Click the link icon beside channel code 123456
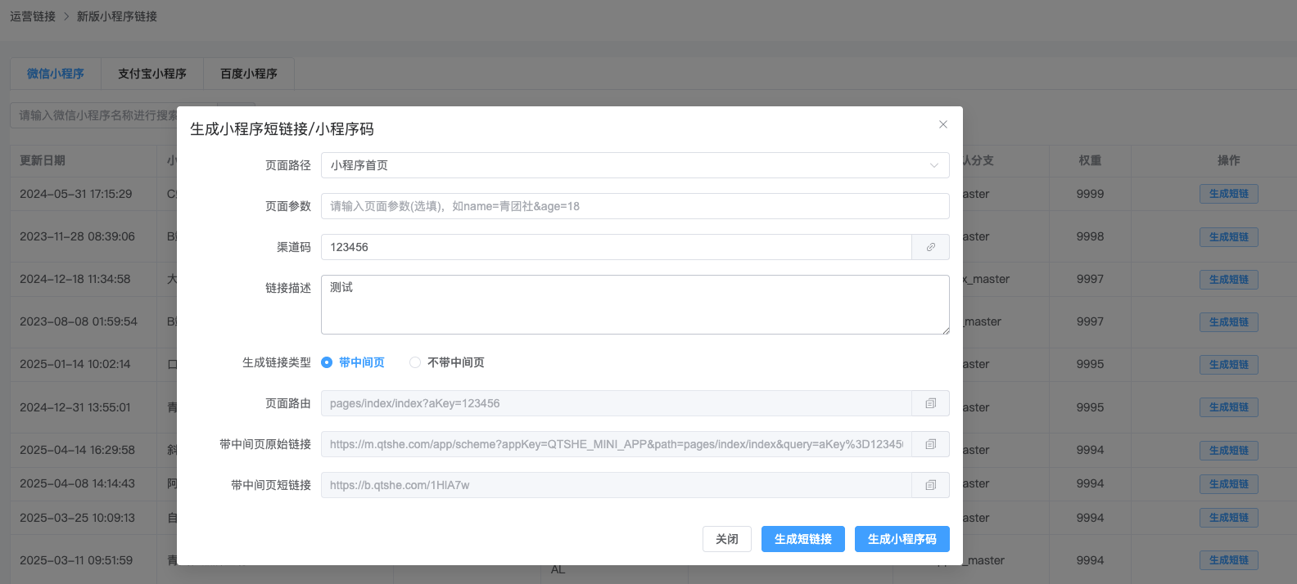 [931, 247]
